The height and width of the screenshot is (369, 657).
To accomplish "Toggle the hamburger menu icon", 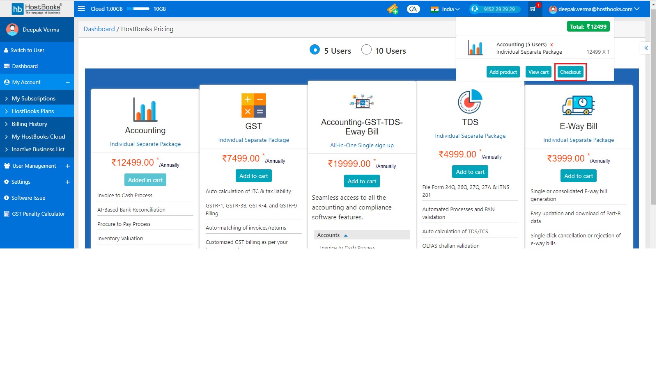I will coord(81,9).
